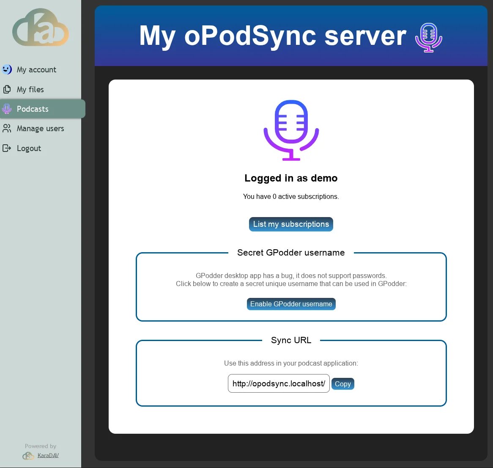Open the My account page
493x468 pixels.
point(36,69)
